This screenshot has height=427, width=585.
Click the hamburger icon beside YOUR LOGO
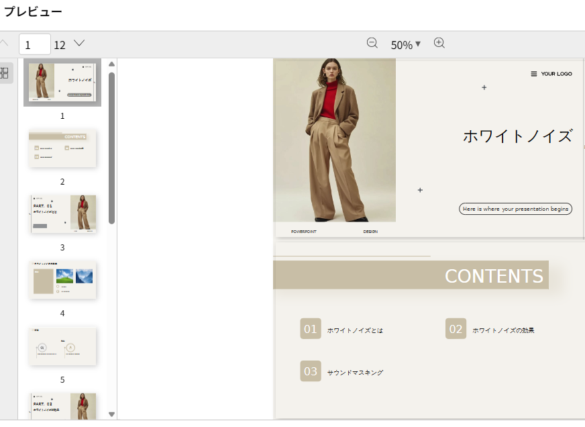point(534,74)
